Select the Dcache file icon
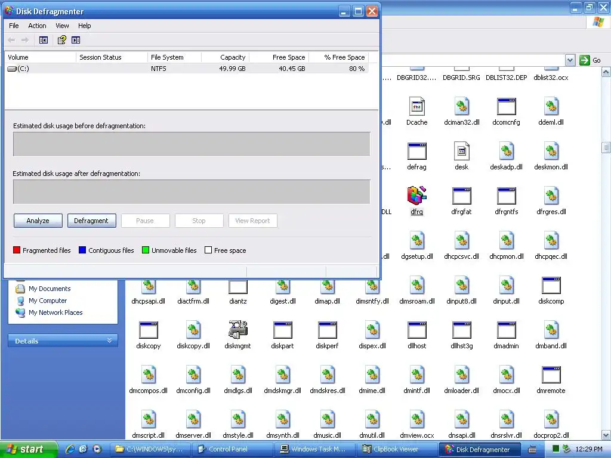 416,106
